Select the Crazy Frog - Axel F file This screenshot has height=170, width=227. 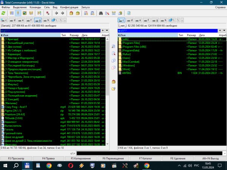[53, 107]
